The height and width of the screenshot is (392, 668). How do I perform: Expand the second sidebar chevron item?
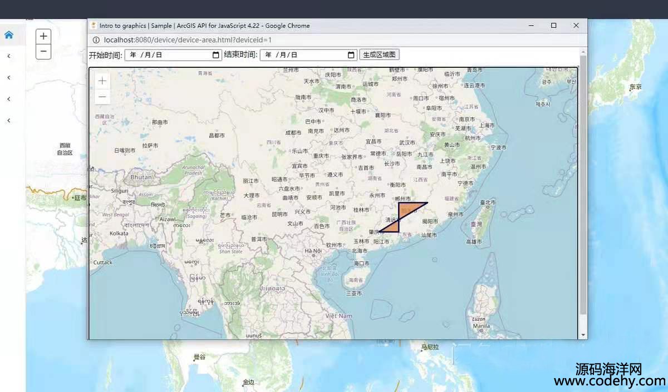point(9,78)
